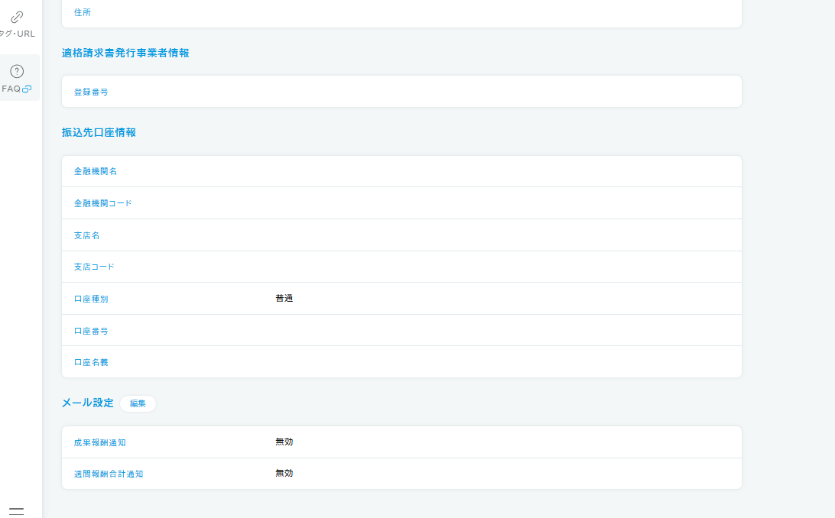This screenshot has height=518, width=835.
Task: Click the 住所 row label
Action: [x=82, y=12]
